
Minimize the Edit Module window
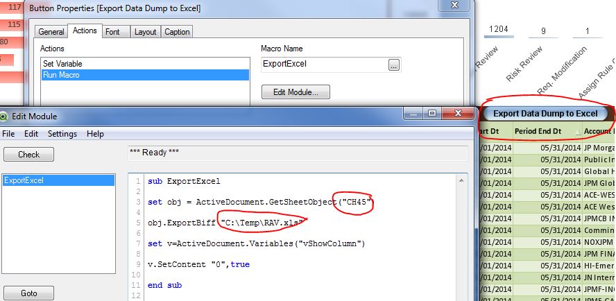(x=413, y=113)
